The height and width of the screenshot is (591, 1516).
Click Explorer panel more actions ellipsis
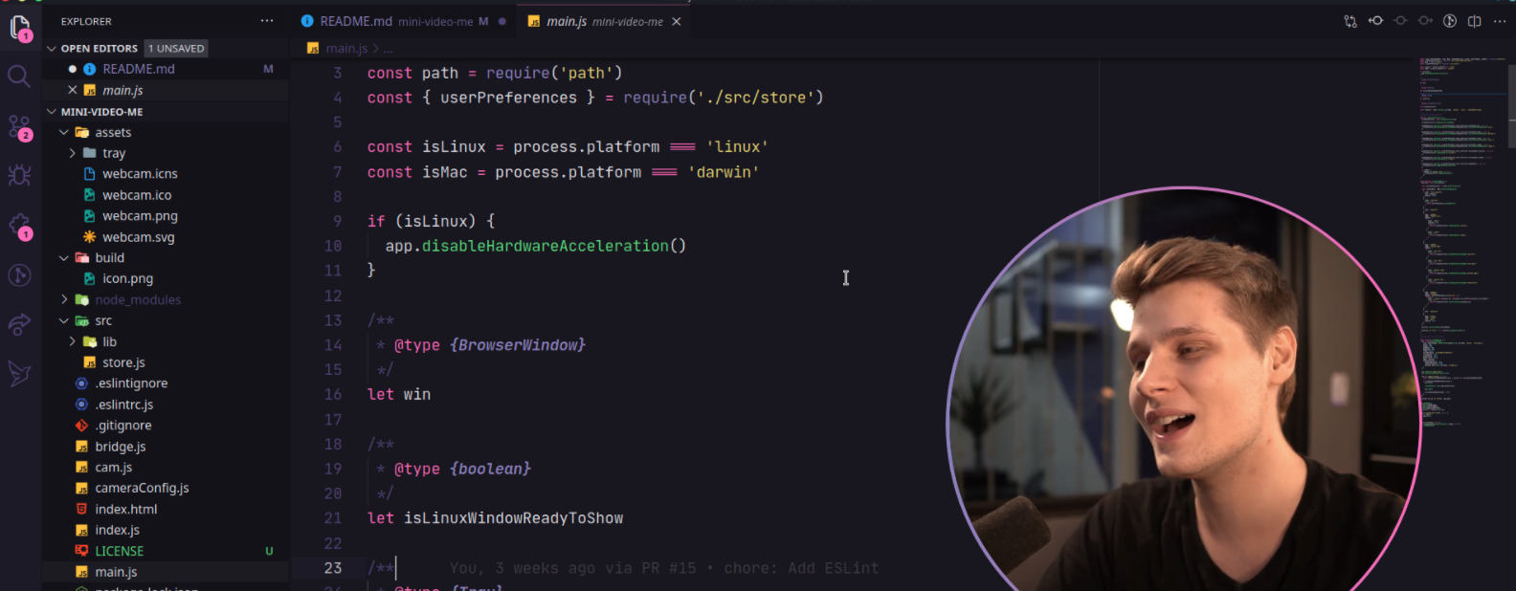tap(267, 21)
